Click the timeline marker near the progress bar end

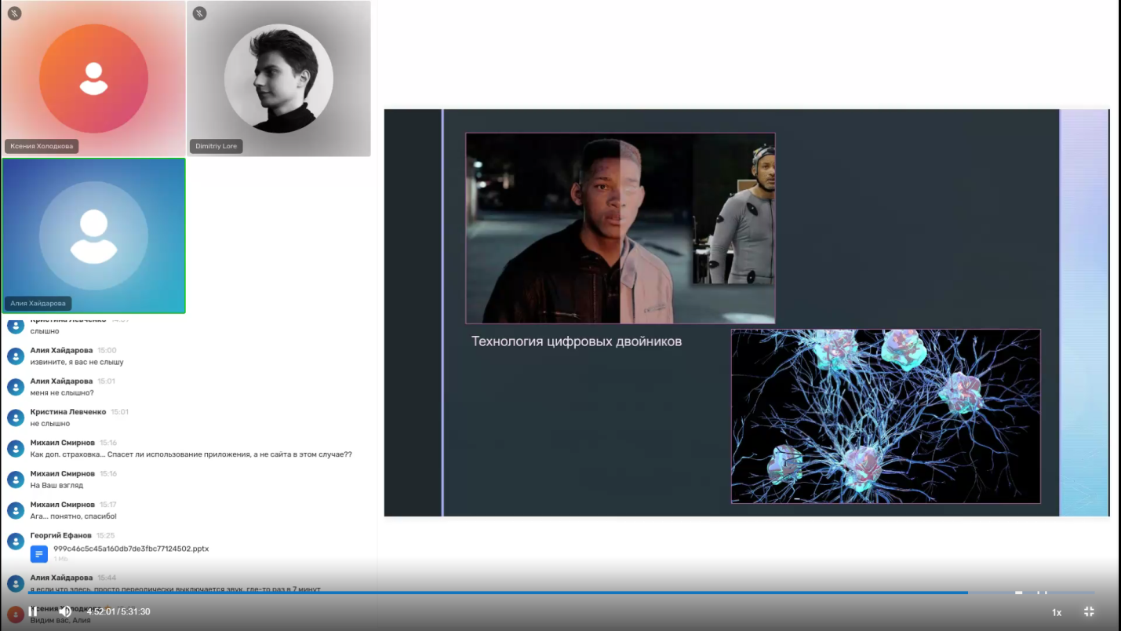coord(1018,593)
